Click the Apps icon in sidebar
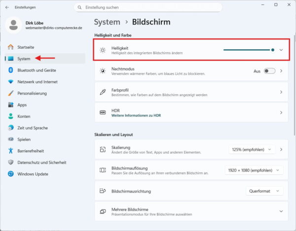296x231 pixels. tap(11, 104)
